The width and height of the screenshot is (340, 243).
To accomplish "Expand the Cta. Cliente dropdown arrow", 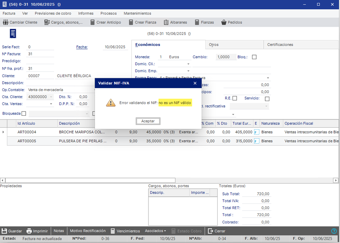I will 51,97.
